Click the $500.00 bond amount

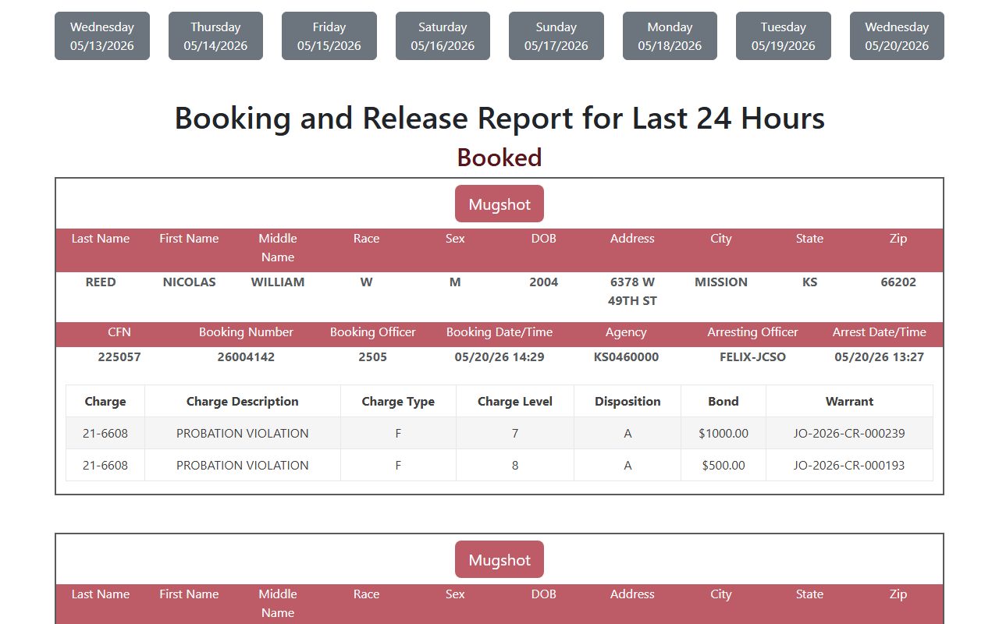(723, 466)
